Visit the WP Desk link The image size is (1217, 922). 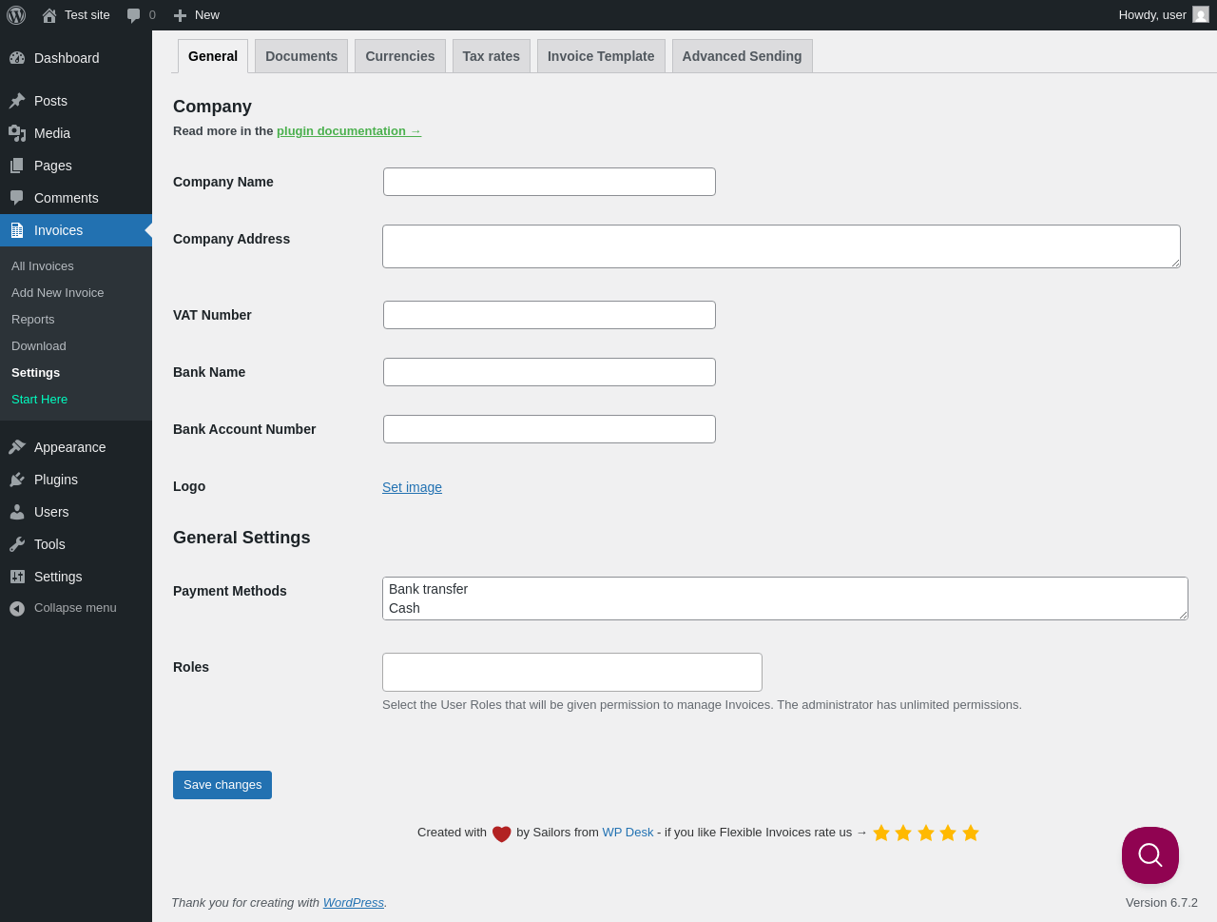tap(628, 833)
